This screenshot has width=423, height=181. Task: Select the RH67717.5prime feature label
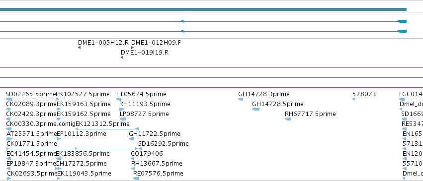[x=310, y=114]
